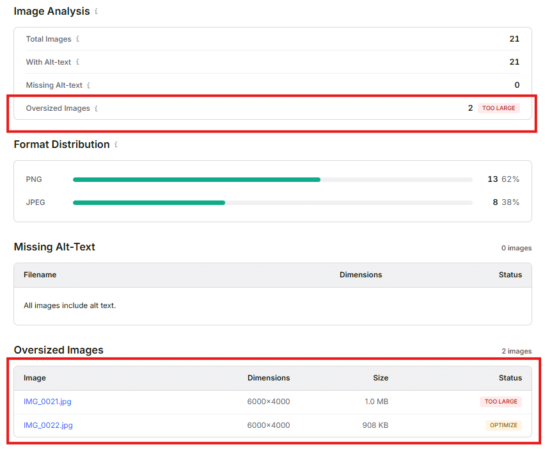Image resolution: width=545 pixels, height=449 pixels.
Task: Click the Image column header
Action: pyautogui.click(x=35, y=378)
